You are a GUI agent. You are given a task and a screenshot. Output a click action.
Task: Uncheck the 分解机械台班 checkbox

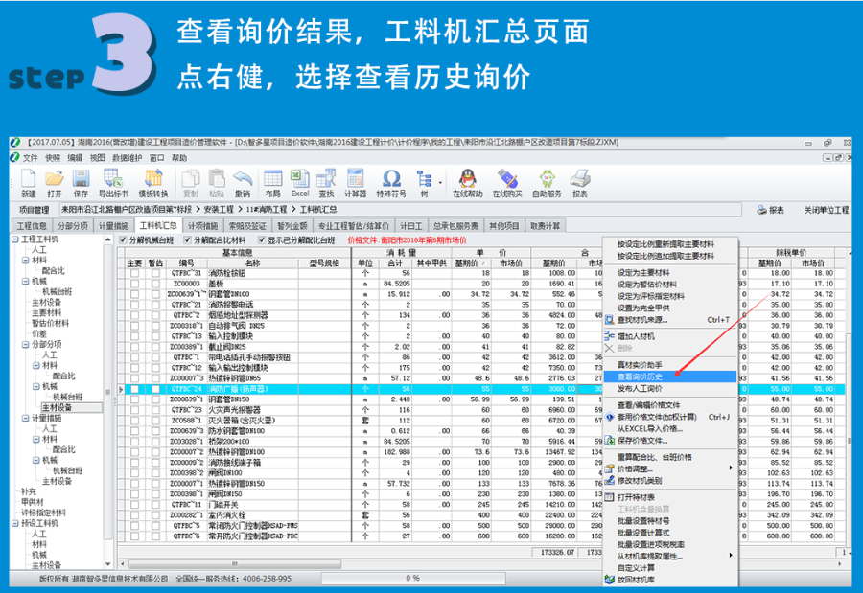tap(123, 240)
